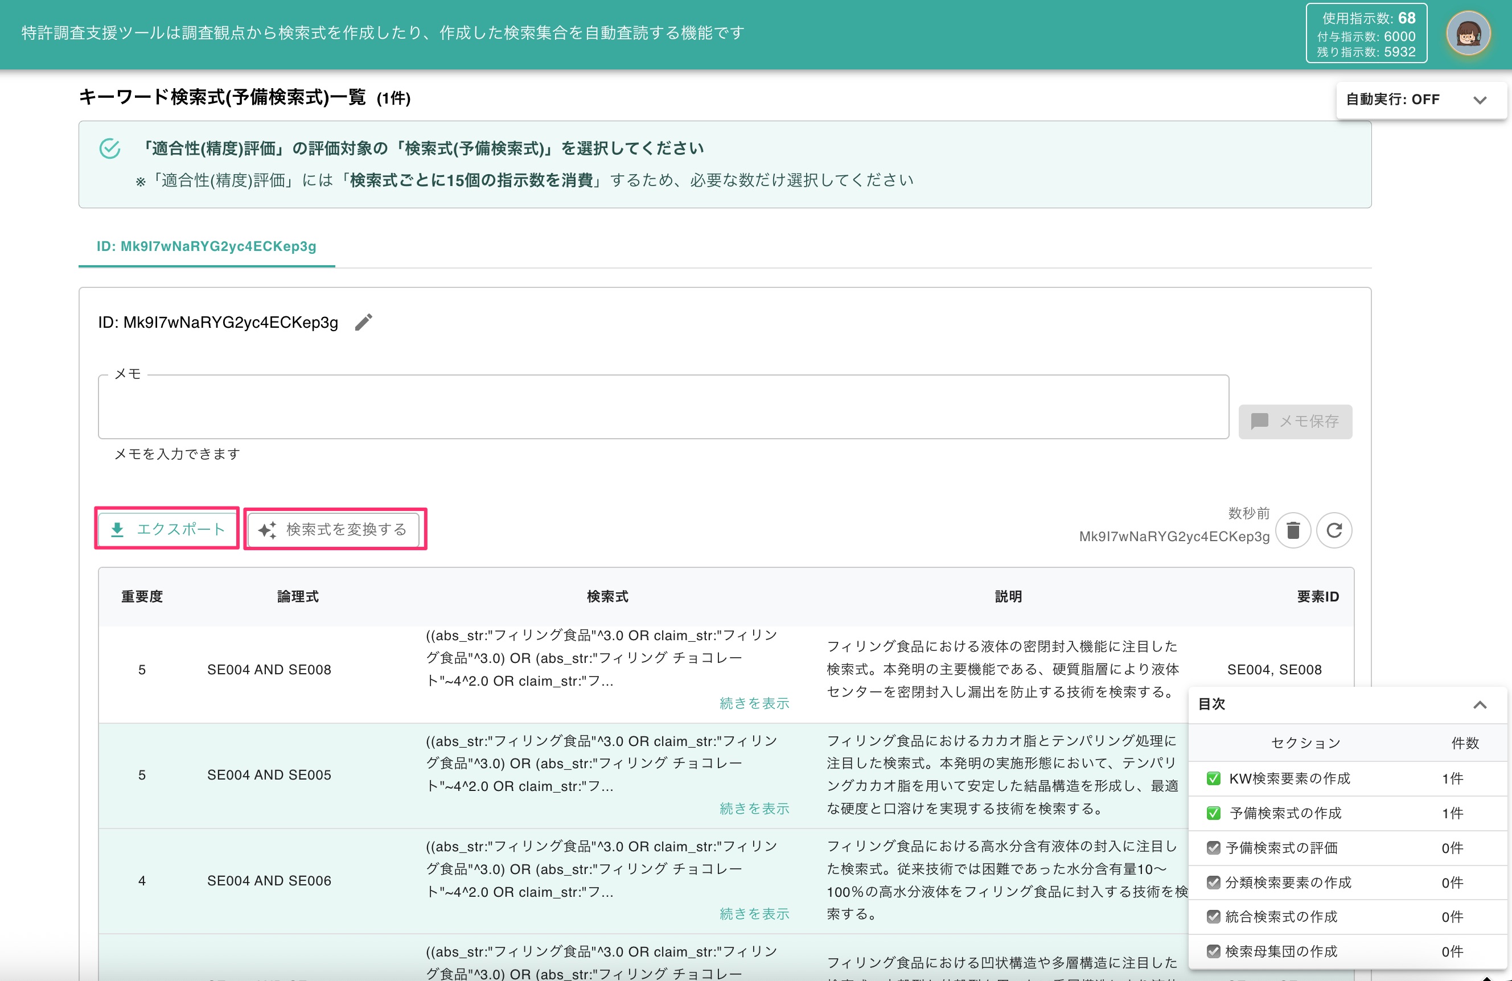Screen dimensions: 1512x981
Task: Show more for SE004 AND SE006 query
Action: 754,914
